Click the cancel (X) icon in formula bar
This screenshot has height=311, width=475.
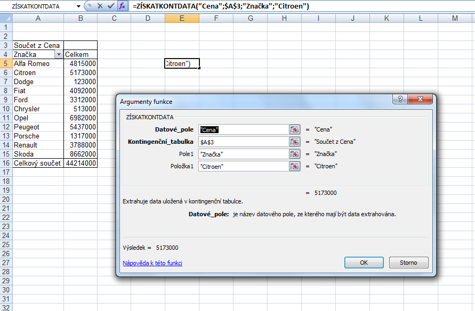click(x=100, y=6)
